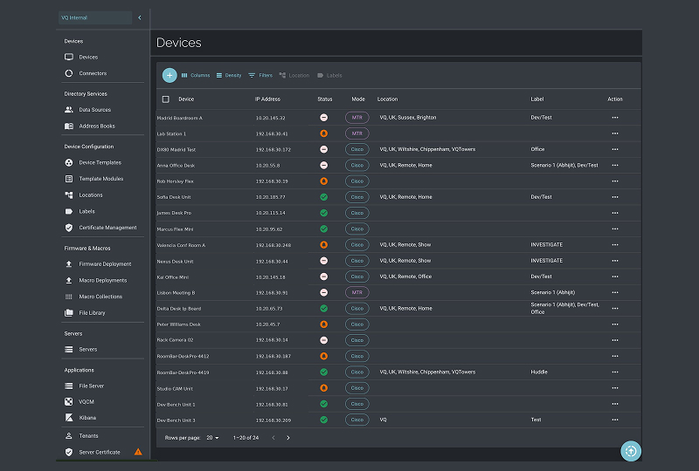Collapse the sidebar with the chevron arrow

click(140, 17)
